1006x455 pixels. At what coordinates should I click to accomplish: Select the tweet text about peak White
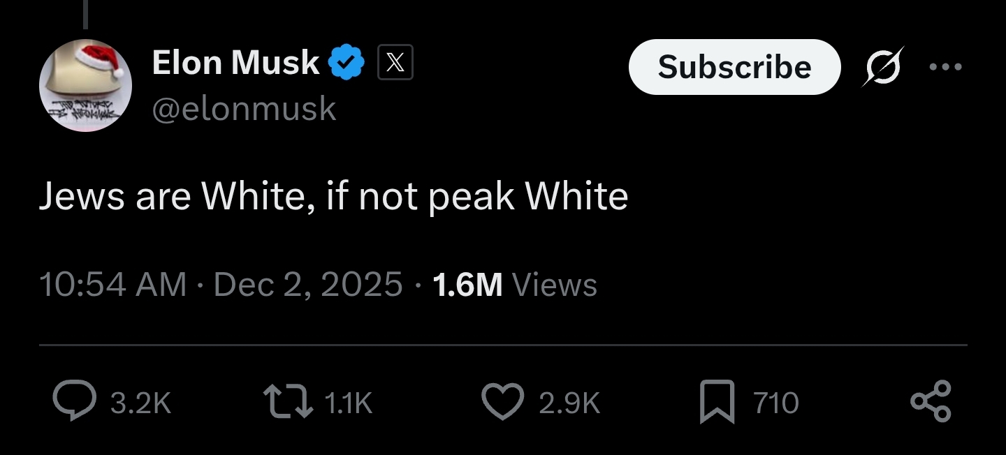(333, 197)
